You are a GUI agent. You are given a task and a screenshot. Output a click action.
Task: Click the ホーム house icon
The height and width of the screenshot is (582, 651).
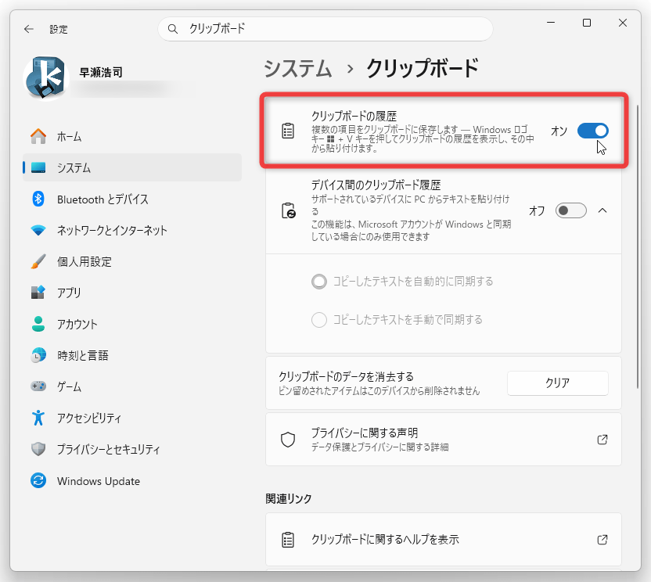tap(38, 136)
